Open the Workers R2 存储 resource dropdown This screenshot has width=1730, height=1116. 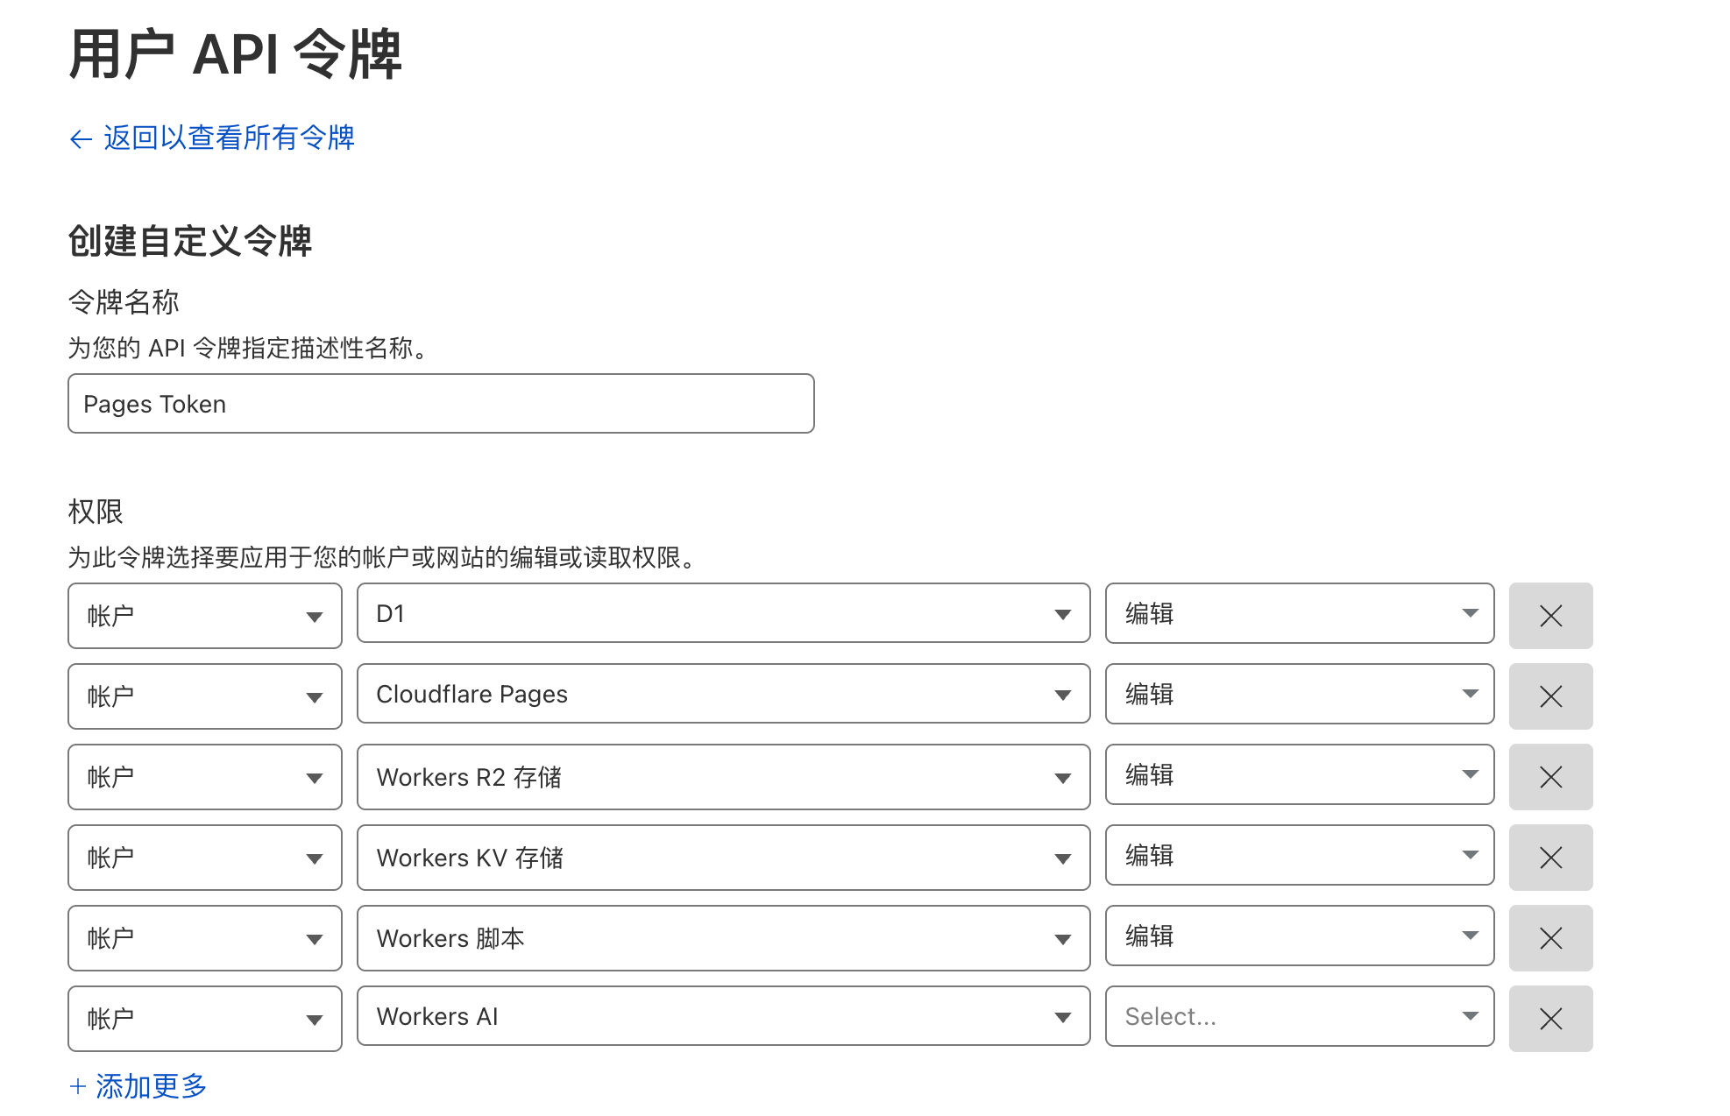point(723,777)
